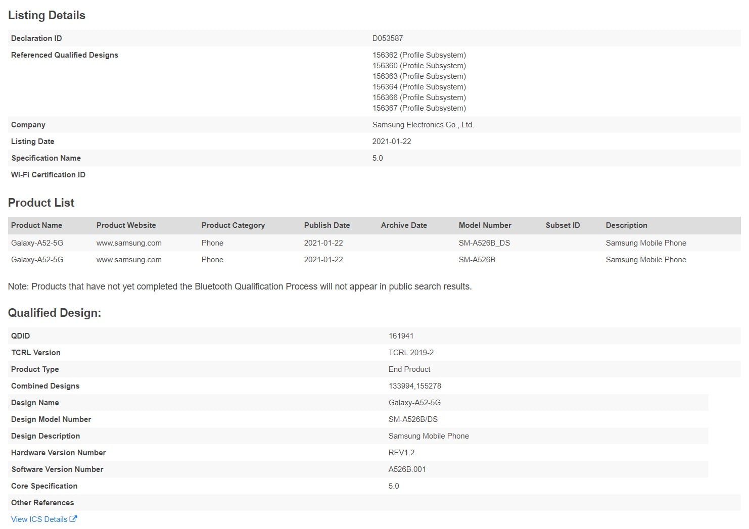The image size is (749, 529).
Task: Select the Combined Designs value 133994,155278
Action: [x=414, y=386]
